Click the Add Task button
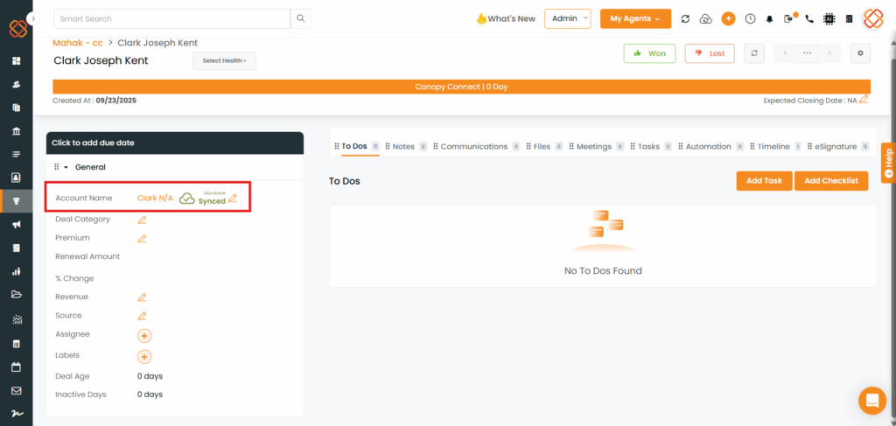The height and width of the screenshot is (426, 896). (764, 180)
